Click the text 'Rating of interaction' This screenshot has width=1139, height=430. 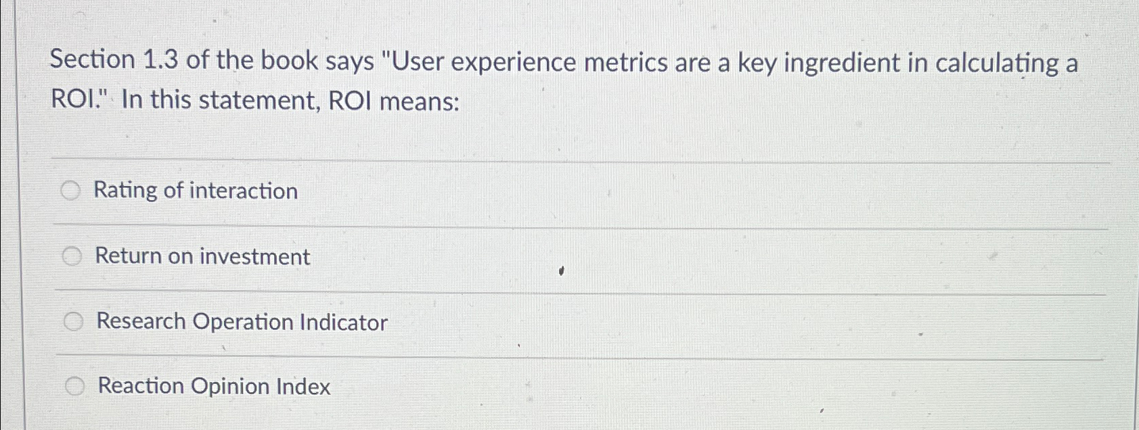click(x=195, y=191)
